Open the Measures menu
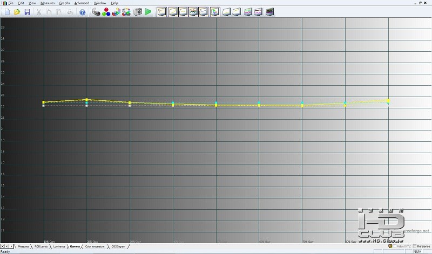This screenshot has width=432, height=254. coord(48,3)
